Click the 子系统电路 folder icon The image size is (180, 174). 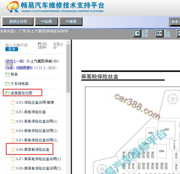tap(7, 84)
